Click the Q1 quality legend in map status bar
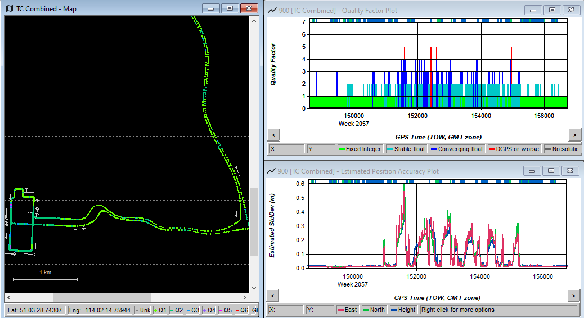The image size is (584, 318). pyautogui.click(x=160, y=310)
